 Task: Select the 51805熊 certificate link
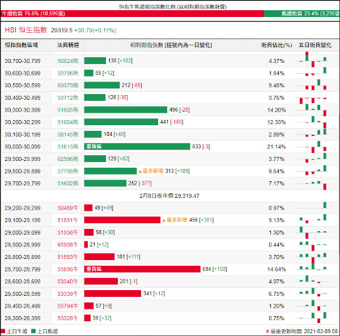point(68,110)
